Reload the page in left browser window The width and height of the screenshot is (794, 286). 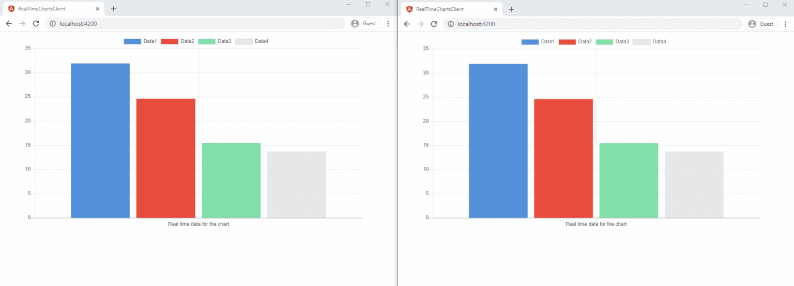pos(36,24)
